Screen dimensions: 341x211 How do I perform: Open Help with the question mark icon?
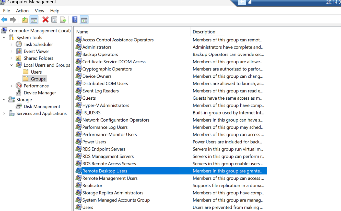coord(75,19)
